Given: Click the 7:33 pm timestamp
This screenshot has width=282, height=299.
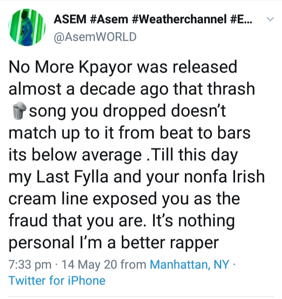Looking at the screenshot, I should (x=30, y=265).
